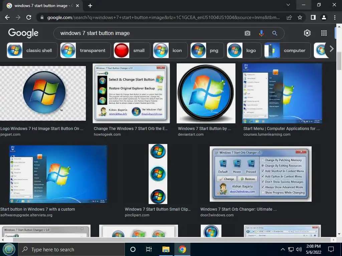Show hidden system tray icons
The height and width of the screenshot is (256, 342).
[x=283, y=249]
